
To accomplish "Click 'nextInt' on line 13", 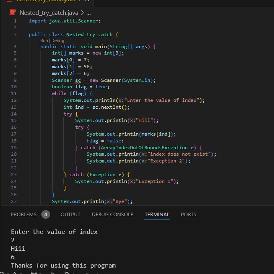I will (x=111, y=107).
